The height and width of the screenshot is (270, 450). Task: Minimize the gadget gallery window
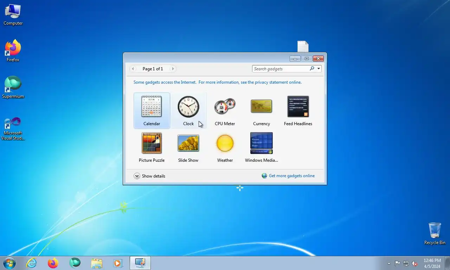295,58
